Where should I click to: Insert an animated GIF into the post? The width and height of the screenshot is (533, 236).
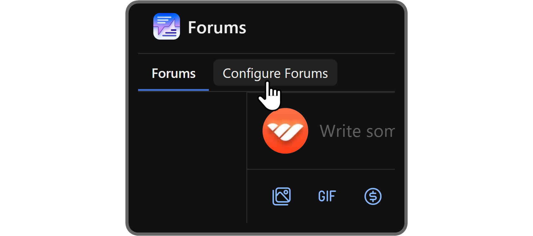(327, 196)
